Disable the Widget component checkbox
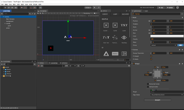Screen dimensions: 184x110 coord(134,64)
